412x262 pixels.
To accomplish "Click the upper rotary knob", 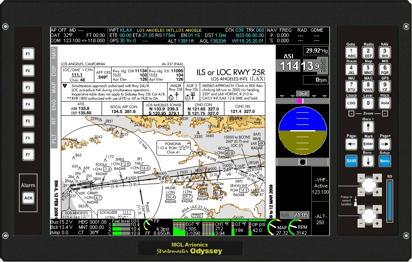I will click(369, 185).
